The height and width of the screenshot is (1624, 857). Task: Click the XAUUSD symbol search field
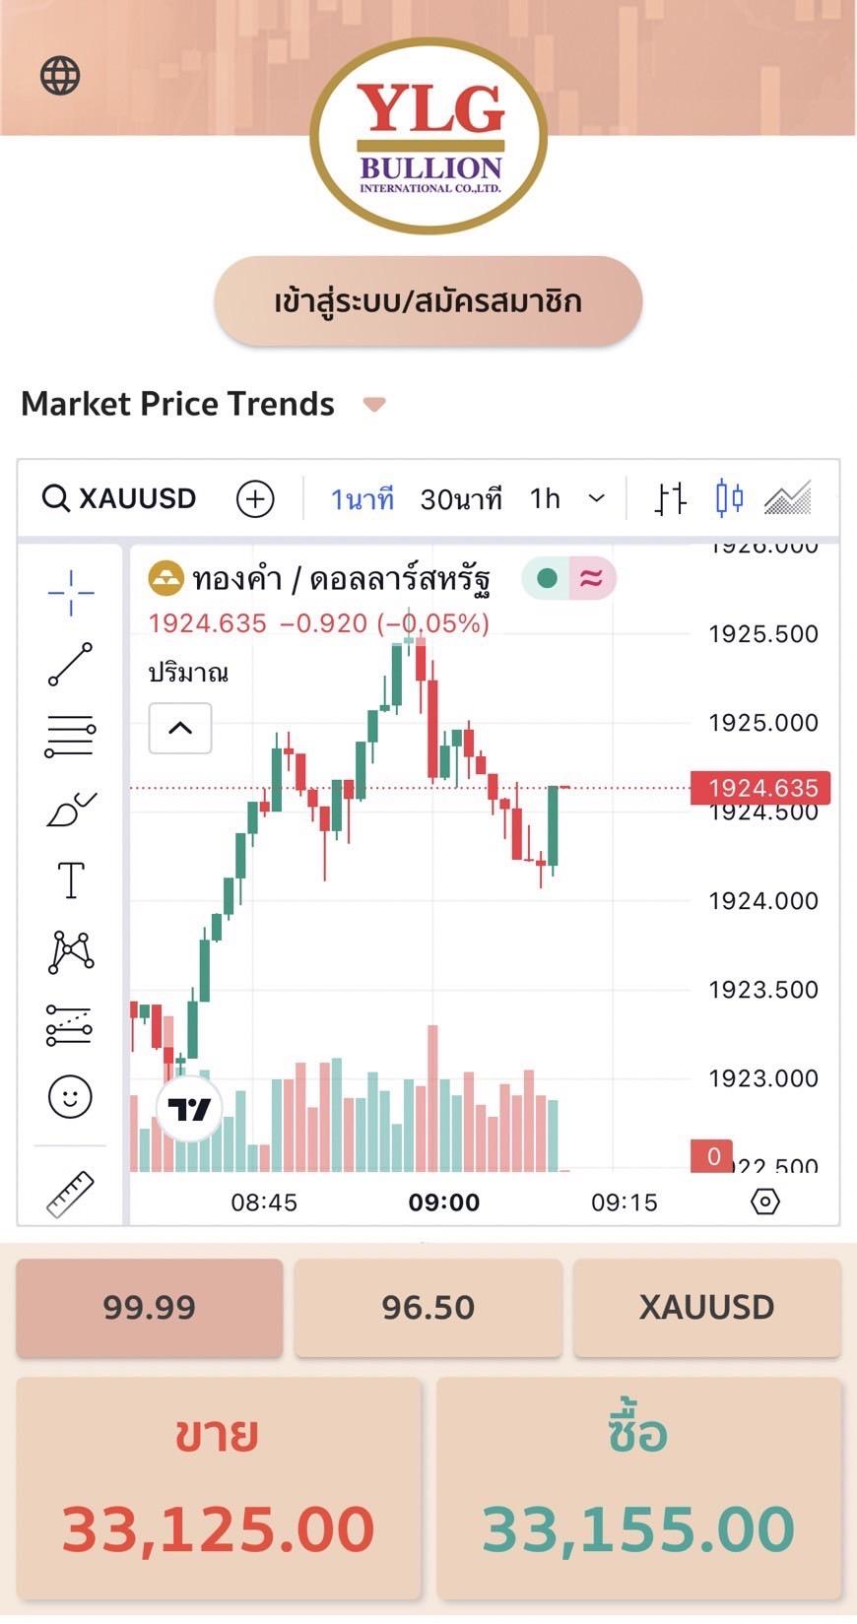[x=120, y=498]
